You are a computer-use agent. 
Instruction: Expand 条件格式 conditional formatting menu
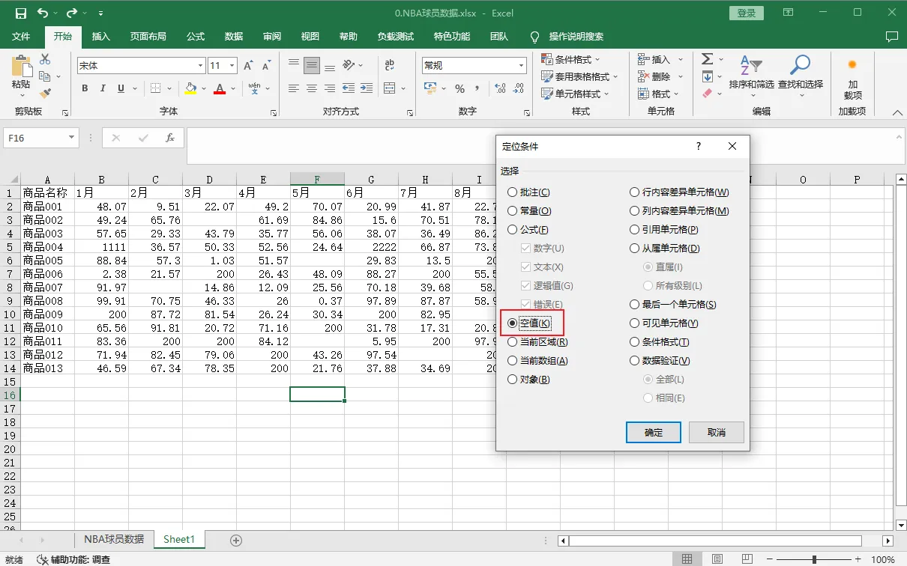tap(572, 59)
